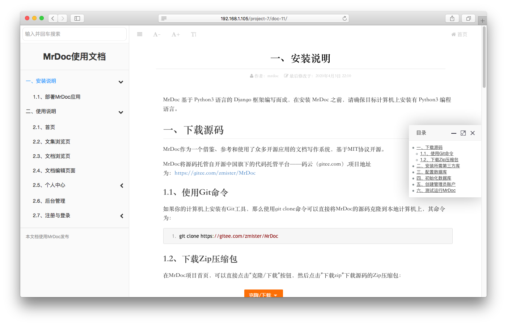Switch font style with the TI icon
Image resolution: width=507 pixels, height=326 pixels.
pos(194,34)
